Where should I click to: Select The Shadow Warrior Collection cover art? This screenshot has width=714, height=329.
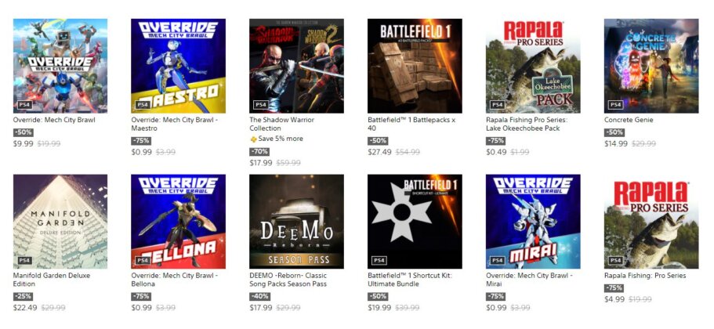tap(296, 66)
